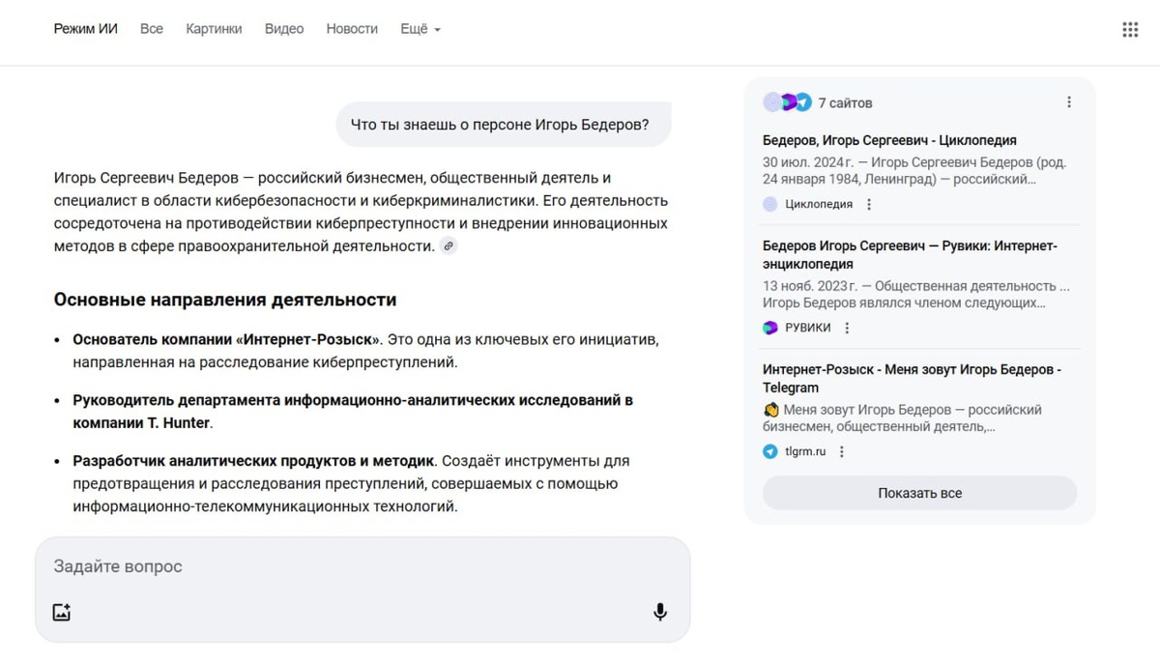Click the snippet dated 30 июл. 2024 г.

(x=914, y=171)
